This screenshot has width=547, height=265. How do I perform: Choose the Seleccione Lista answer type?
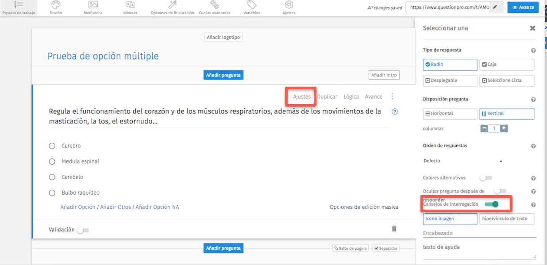click(x=507, y=81)
